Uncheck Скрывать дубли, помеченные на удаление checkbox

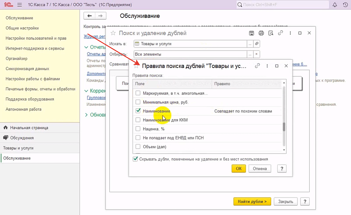point(135,159)
